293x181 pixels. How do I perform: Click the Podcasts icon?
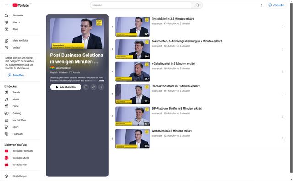6,134
